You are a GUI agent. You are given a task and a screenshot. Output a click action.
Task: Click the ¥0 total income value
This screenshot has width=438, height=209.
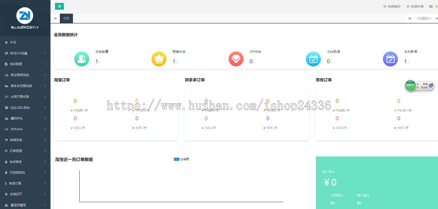(330, 182)
